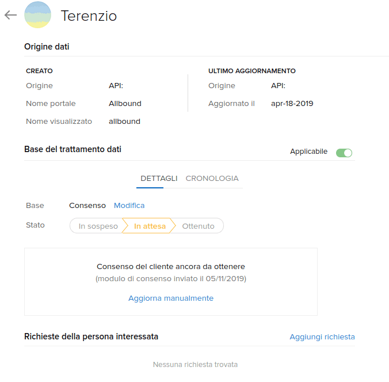Click the back arrow icon
This screenshot has width=389, height=382.
click(10, 16)
